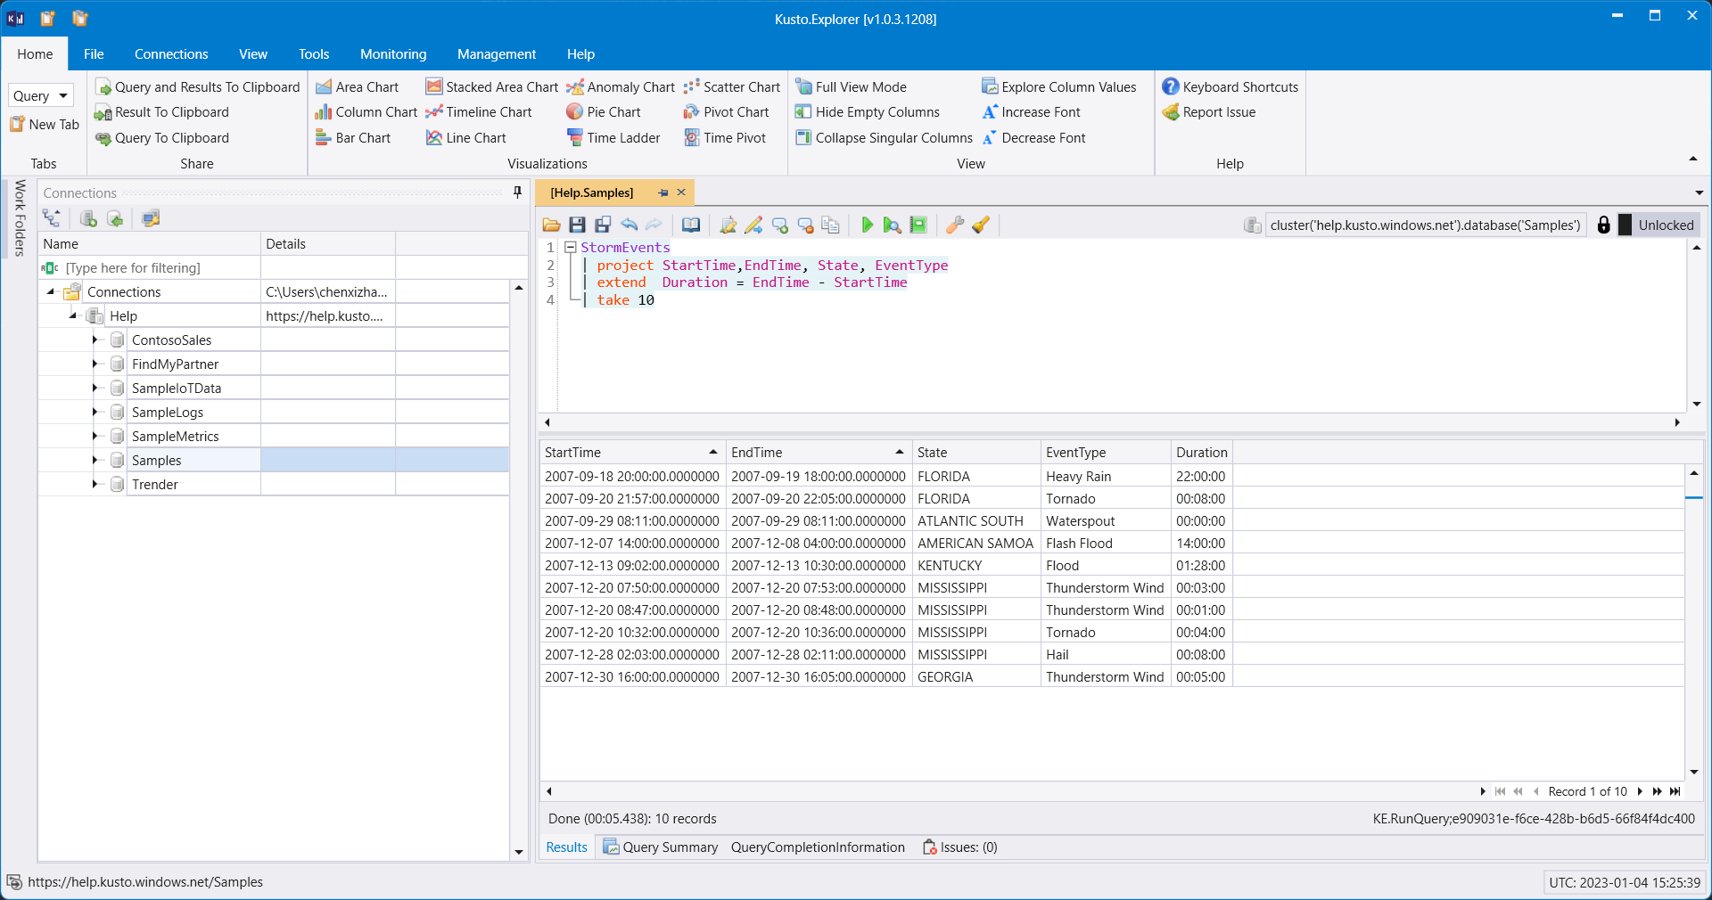This screenshot has height=900, width=1712.
Task: Switch to the Monitoring ribbon tab
Action: 393,54
